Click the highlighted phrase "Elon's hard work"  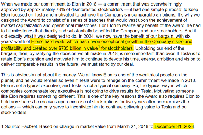[x=48, y=42]
